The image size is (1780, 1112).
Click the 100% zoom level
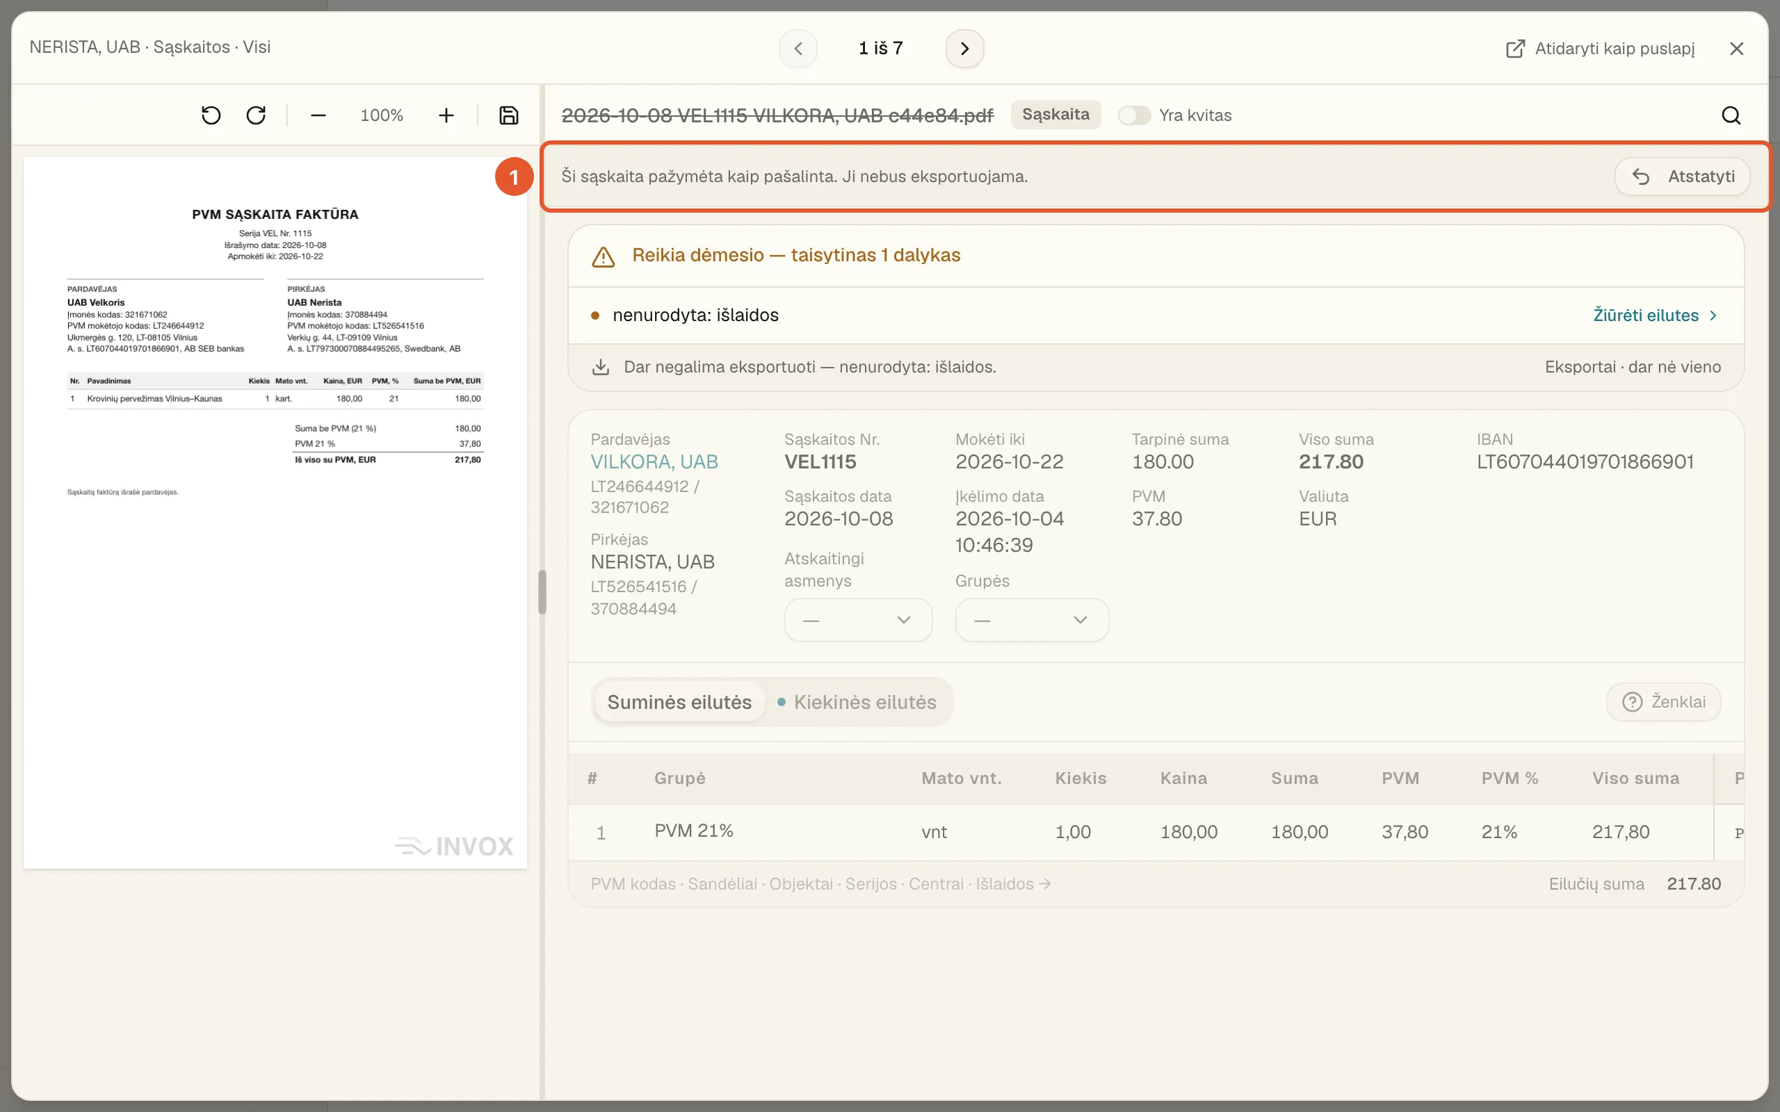tap(382, 115)
